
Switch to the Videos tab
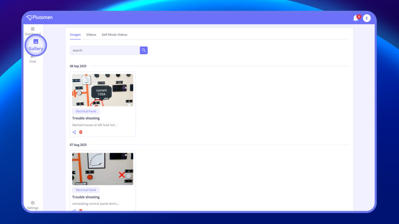click(91, 35)
